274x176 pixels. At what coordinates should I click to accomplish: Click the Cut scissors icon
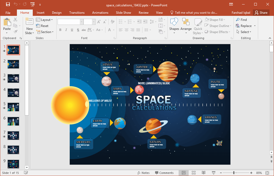tap(15, 20)
